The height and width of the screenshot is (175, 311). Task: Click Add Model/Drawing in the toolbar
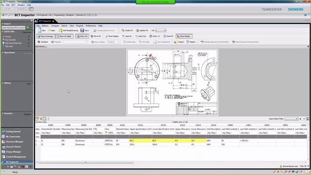[69, 30]
